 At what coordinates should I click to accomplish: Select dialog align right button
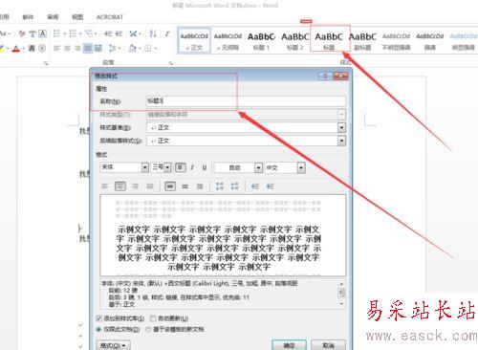tap(135, 186)
